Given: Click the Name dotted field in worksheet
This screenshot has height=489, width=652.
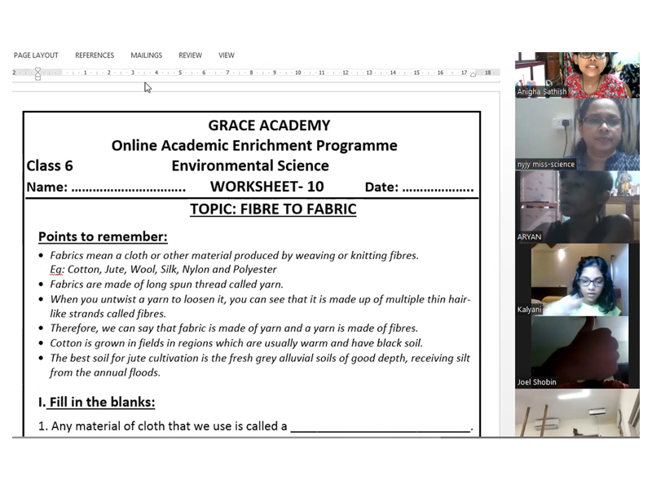Looking at the screenshot, I should tap(129, 187).
